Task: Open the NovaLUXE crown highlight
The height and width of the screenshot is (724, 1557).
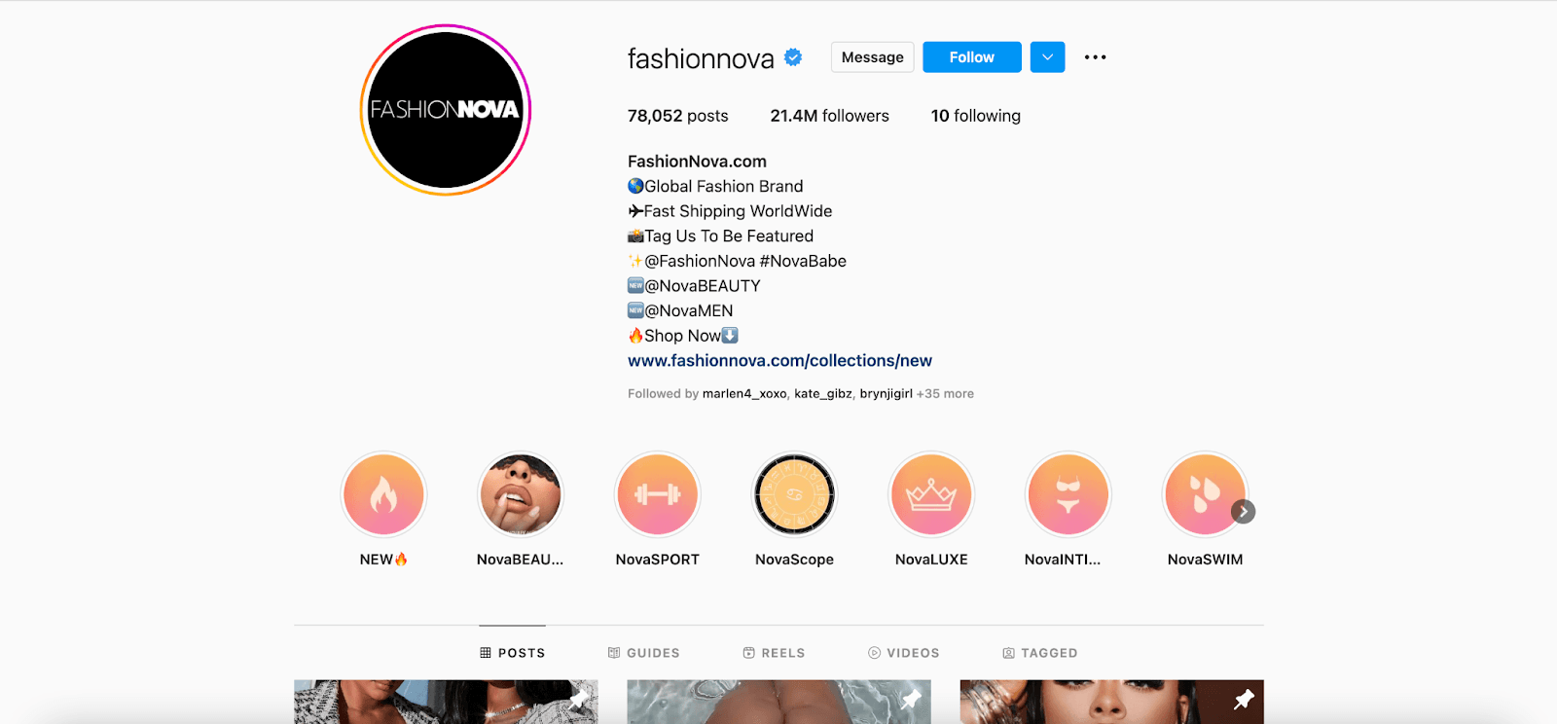Action: click(x=931, y=494)
